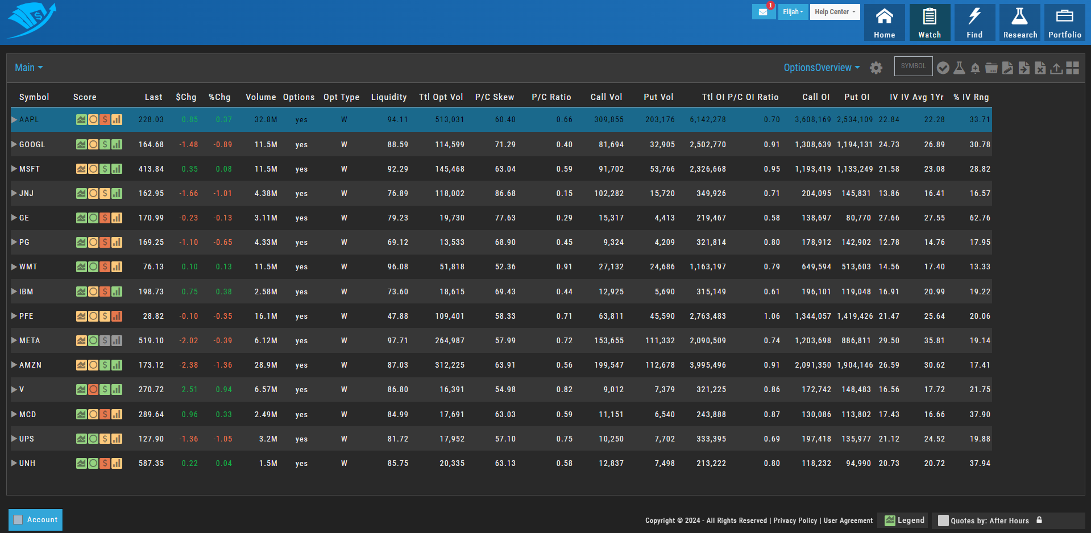Viewport: 1091px width, 533px height.
Task: Click the edit watchlist pencil document icon
Action: pos(1007,68)
